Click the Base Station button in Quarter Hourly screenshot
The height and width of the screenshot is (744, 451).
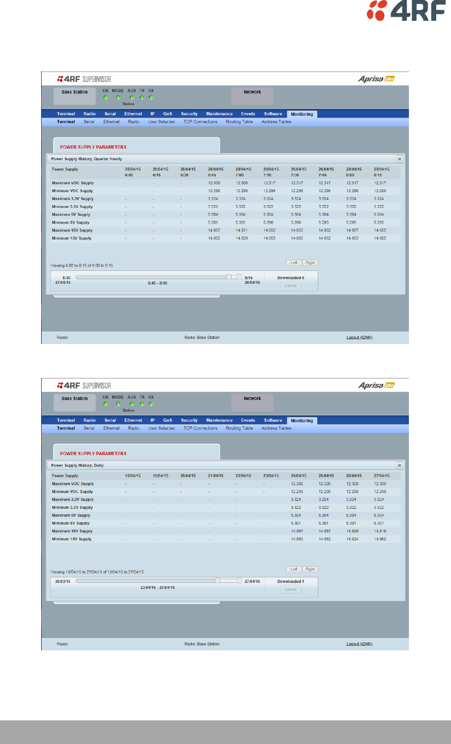[74, 96]
